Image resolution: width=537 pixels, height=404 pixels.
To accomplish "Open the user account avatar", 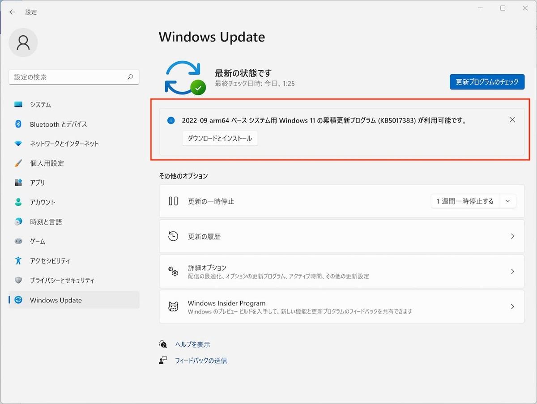I will point(23,43).
